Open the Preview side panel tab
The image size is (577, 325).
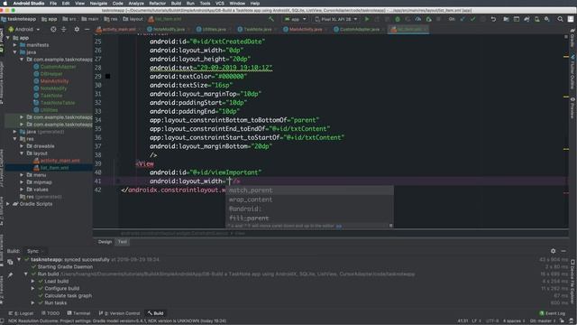pyautogui.click(x=572, y=108)
